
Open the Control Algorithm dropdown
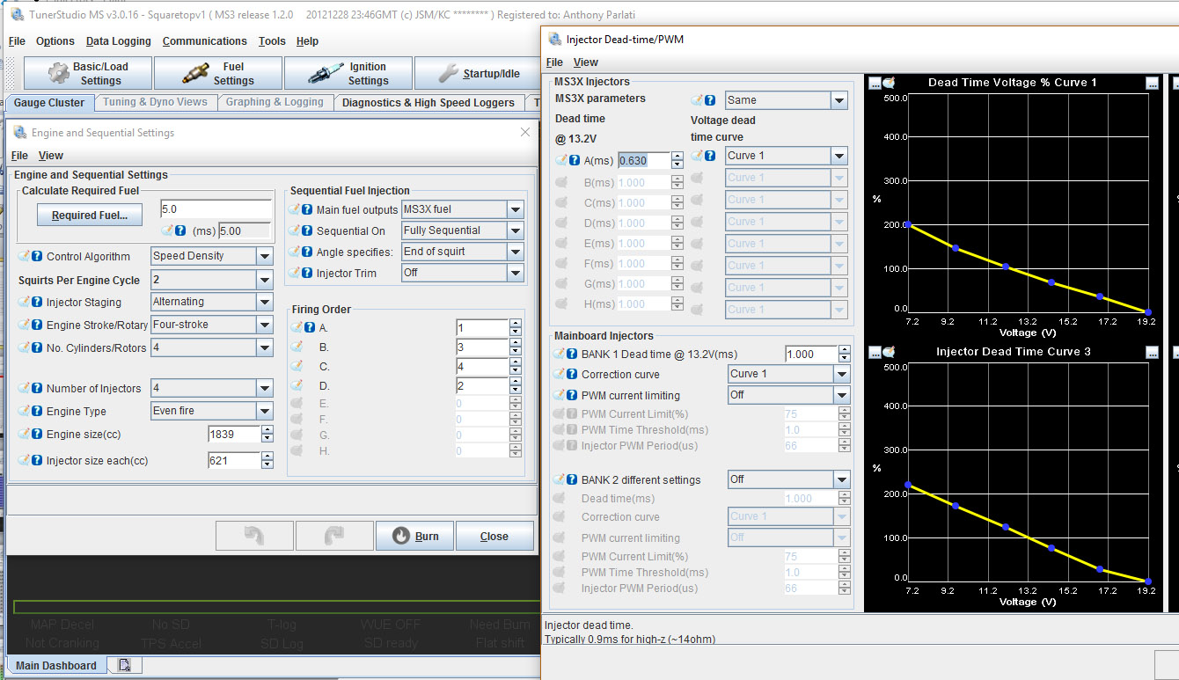tap(264, 256)
